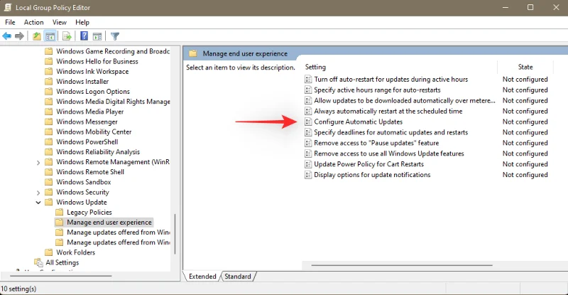Select Windows Messenger folder

[87, 122]
